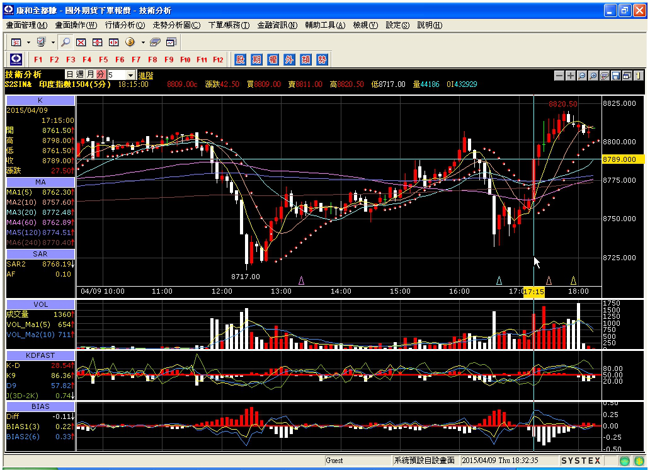
Task: Click the monitor checkmark toolbar icon
Action: [x=40, y=42]
